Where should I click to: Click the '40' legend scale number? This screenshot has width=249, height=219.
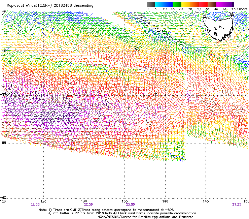pyautogui.click(x=216, y=9)
